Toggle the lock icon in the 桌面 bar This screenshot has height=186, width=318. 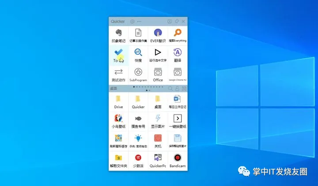click(x=177, y=89)
